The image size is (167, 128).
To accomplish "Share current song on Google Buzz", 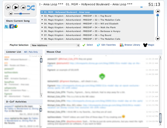I will [16, 26].
